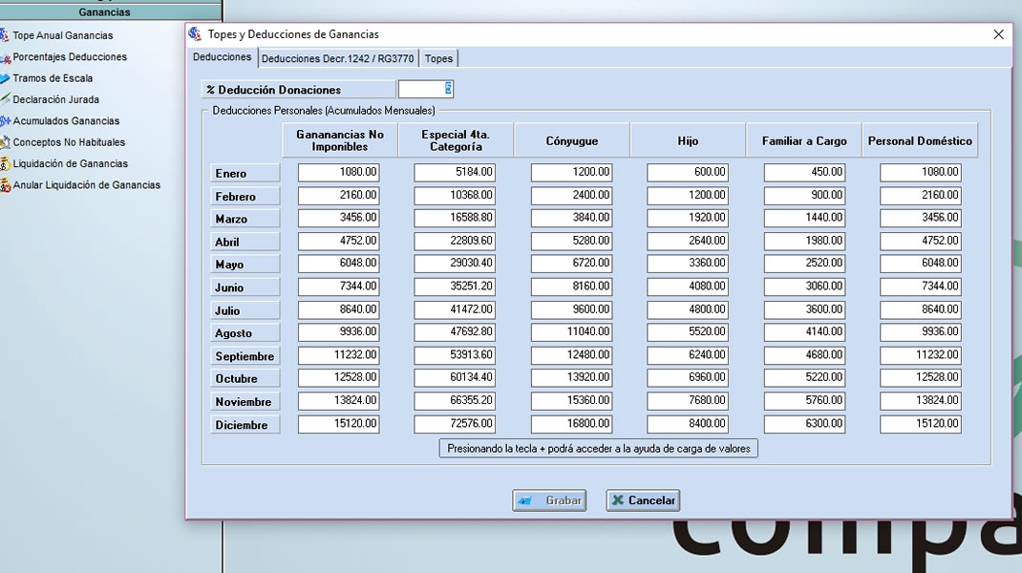This screenshot has width=1022, height=573.
Task: Click the % Deducción Donaciones input field
Action: pos(426,90)
